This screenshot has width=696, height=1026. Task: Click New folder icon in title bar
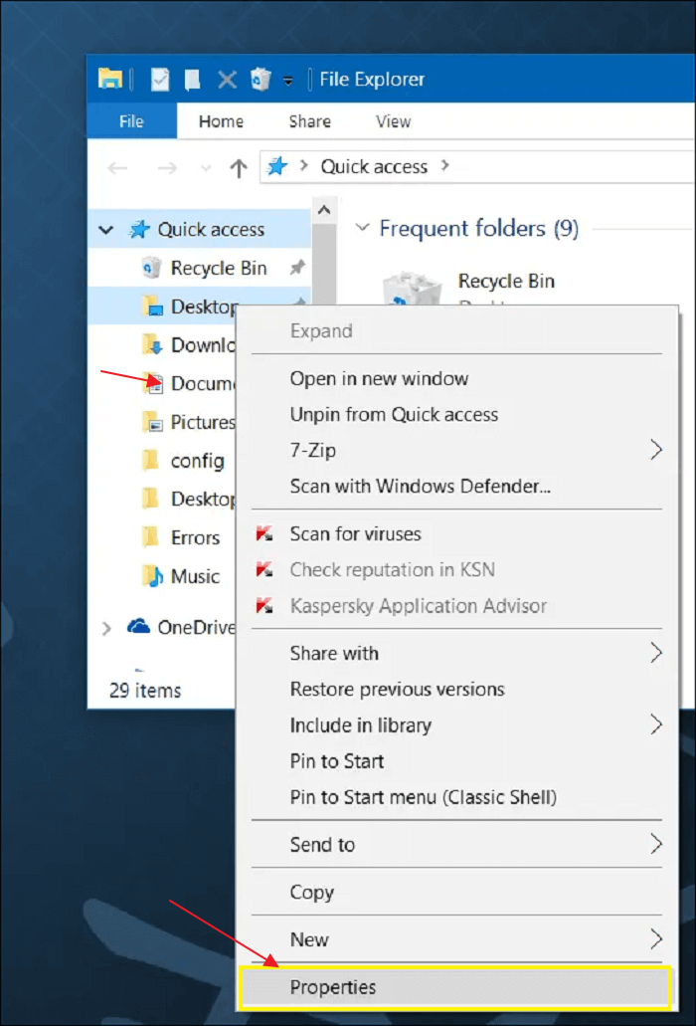193,80
